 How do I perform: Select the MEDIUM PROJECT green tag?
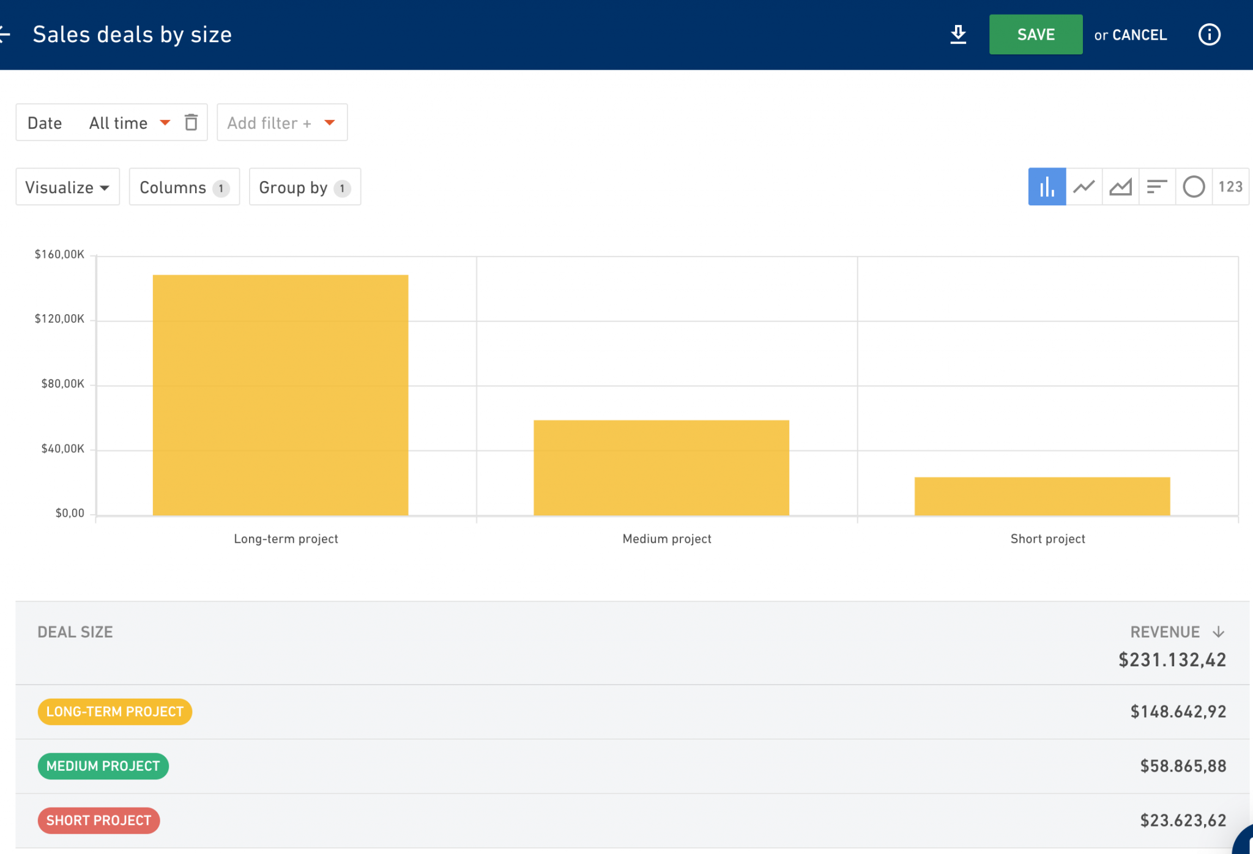[x=103, y=766]
